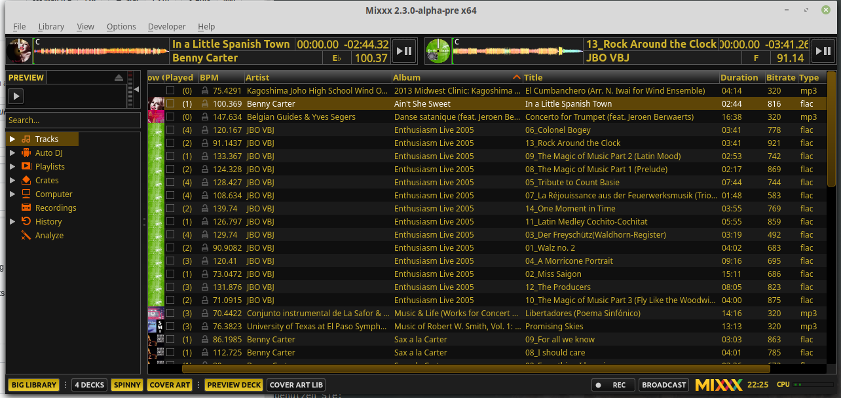
Task: Sort library by BPM column header
Action: (221, 77)
